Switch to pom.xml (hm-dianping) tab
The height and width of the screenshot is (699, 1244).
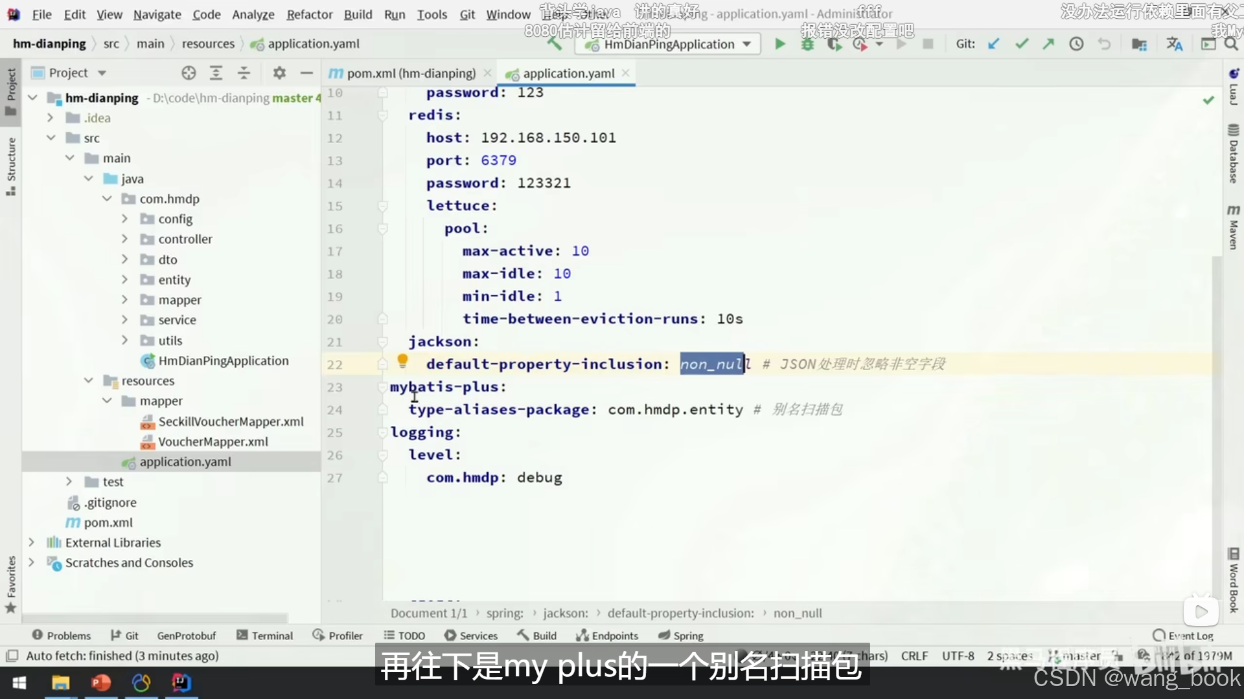point(411,73)
